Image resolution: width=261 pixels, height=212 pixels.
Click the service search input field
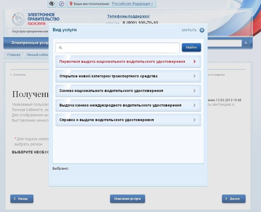click(117, 48)
